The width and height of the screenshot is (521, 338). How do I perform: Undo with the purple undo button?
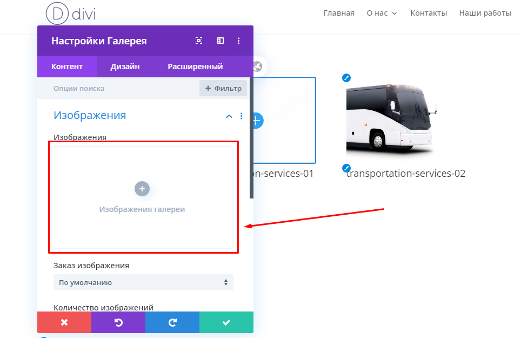tap(118, 322)
